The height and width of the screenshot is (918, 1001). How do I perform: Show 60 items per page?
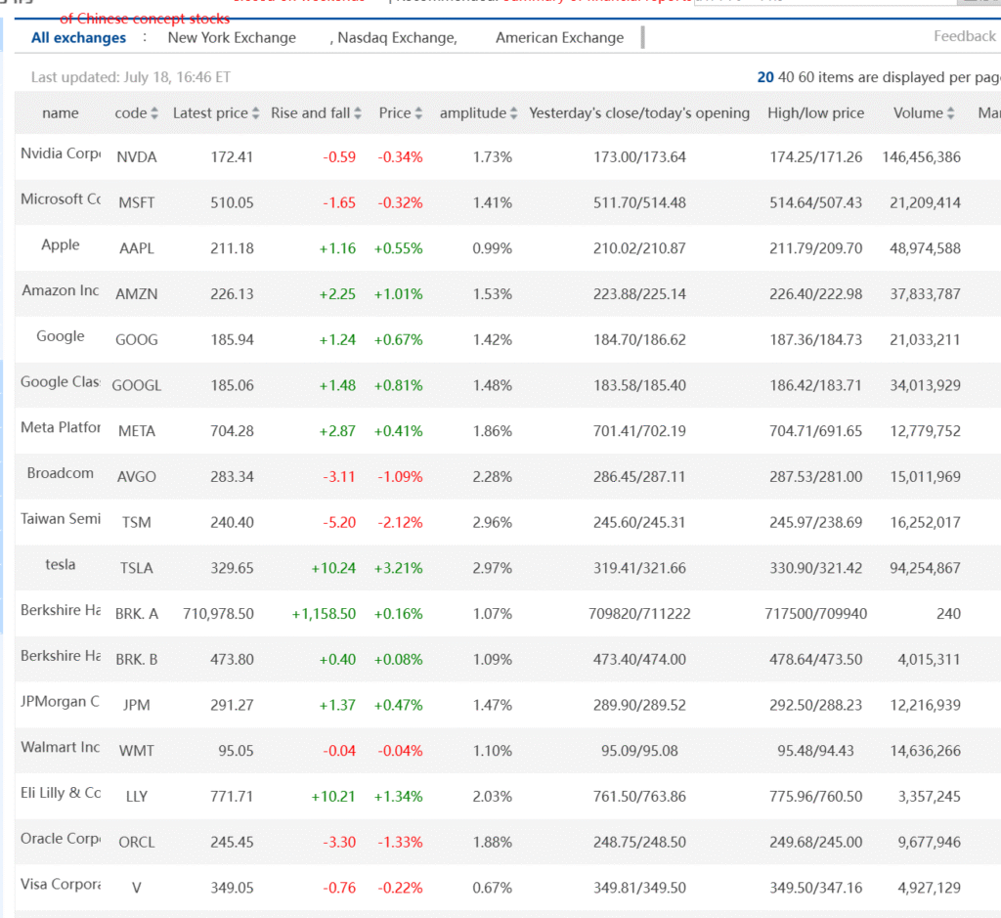(x=807, y=77)
